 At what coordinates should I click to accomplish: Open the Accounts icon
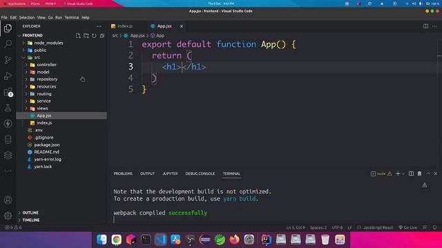click(8, 200)
